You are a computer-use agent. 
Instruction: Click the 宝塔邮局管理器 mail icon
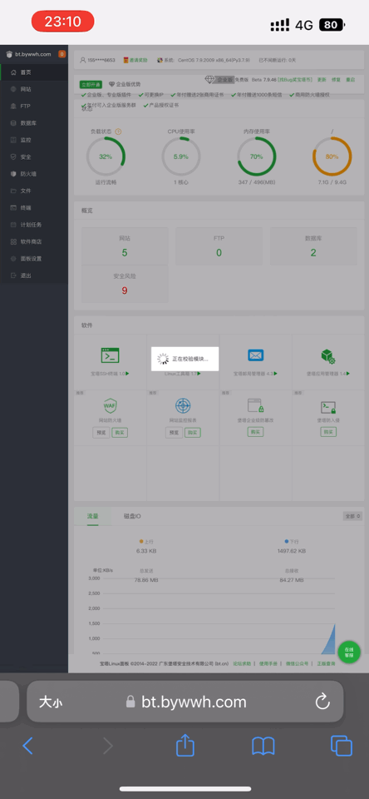click(x=255, y=355)
